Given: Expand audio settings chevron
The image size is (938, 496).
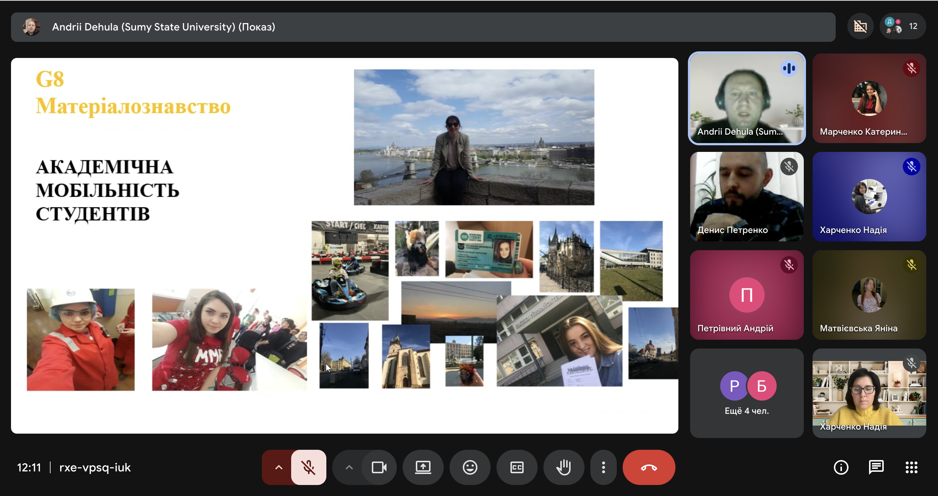Looking at the screenshot, I should pyautogui.click(x=279, y=467).
